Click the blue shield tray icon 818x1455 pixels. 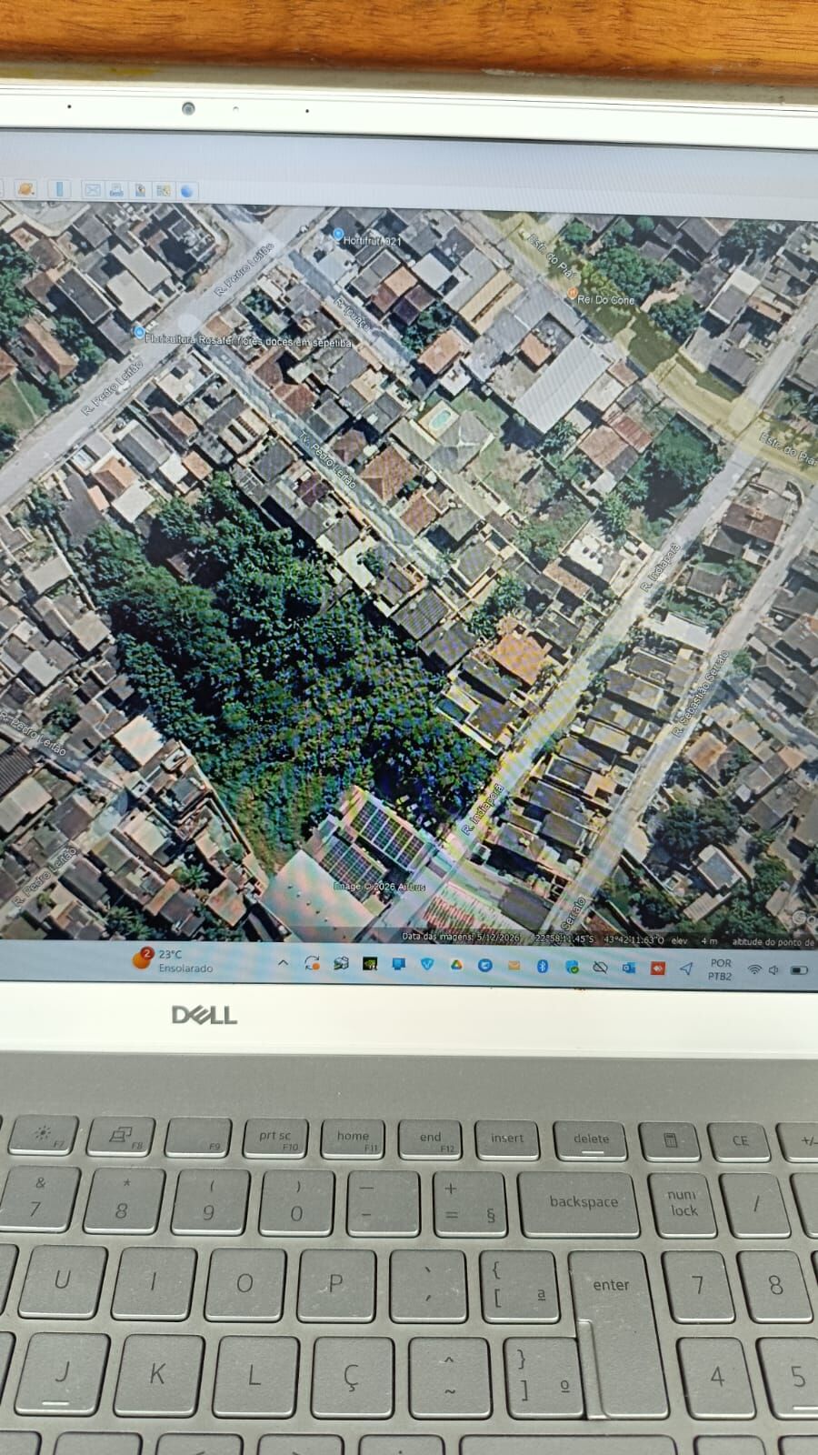point(427,965)
